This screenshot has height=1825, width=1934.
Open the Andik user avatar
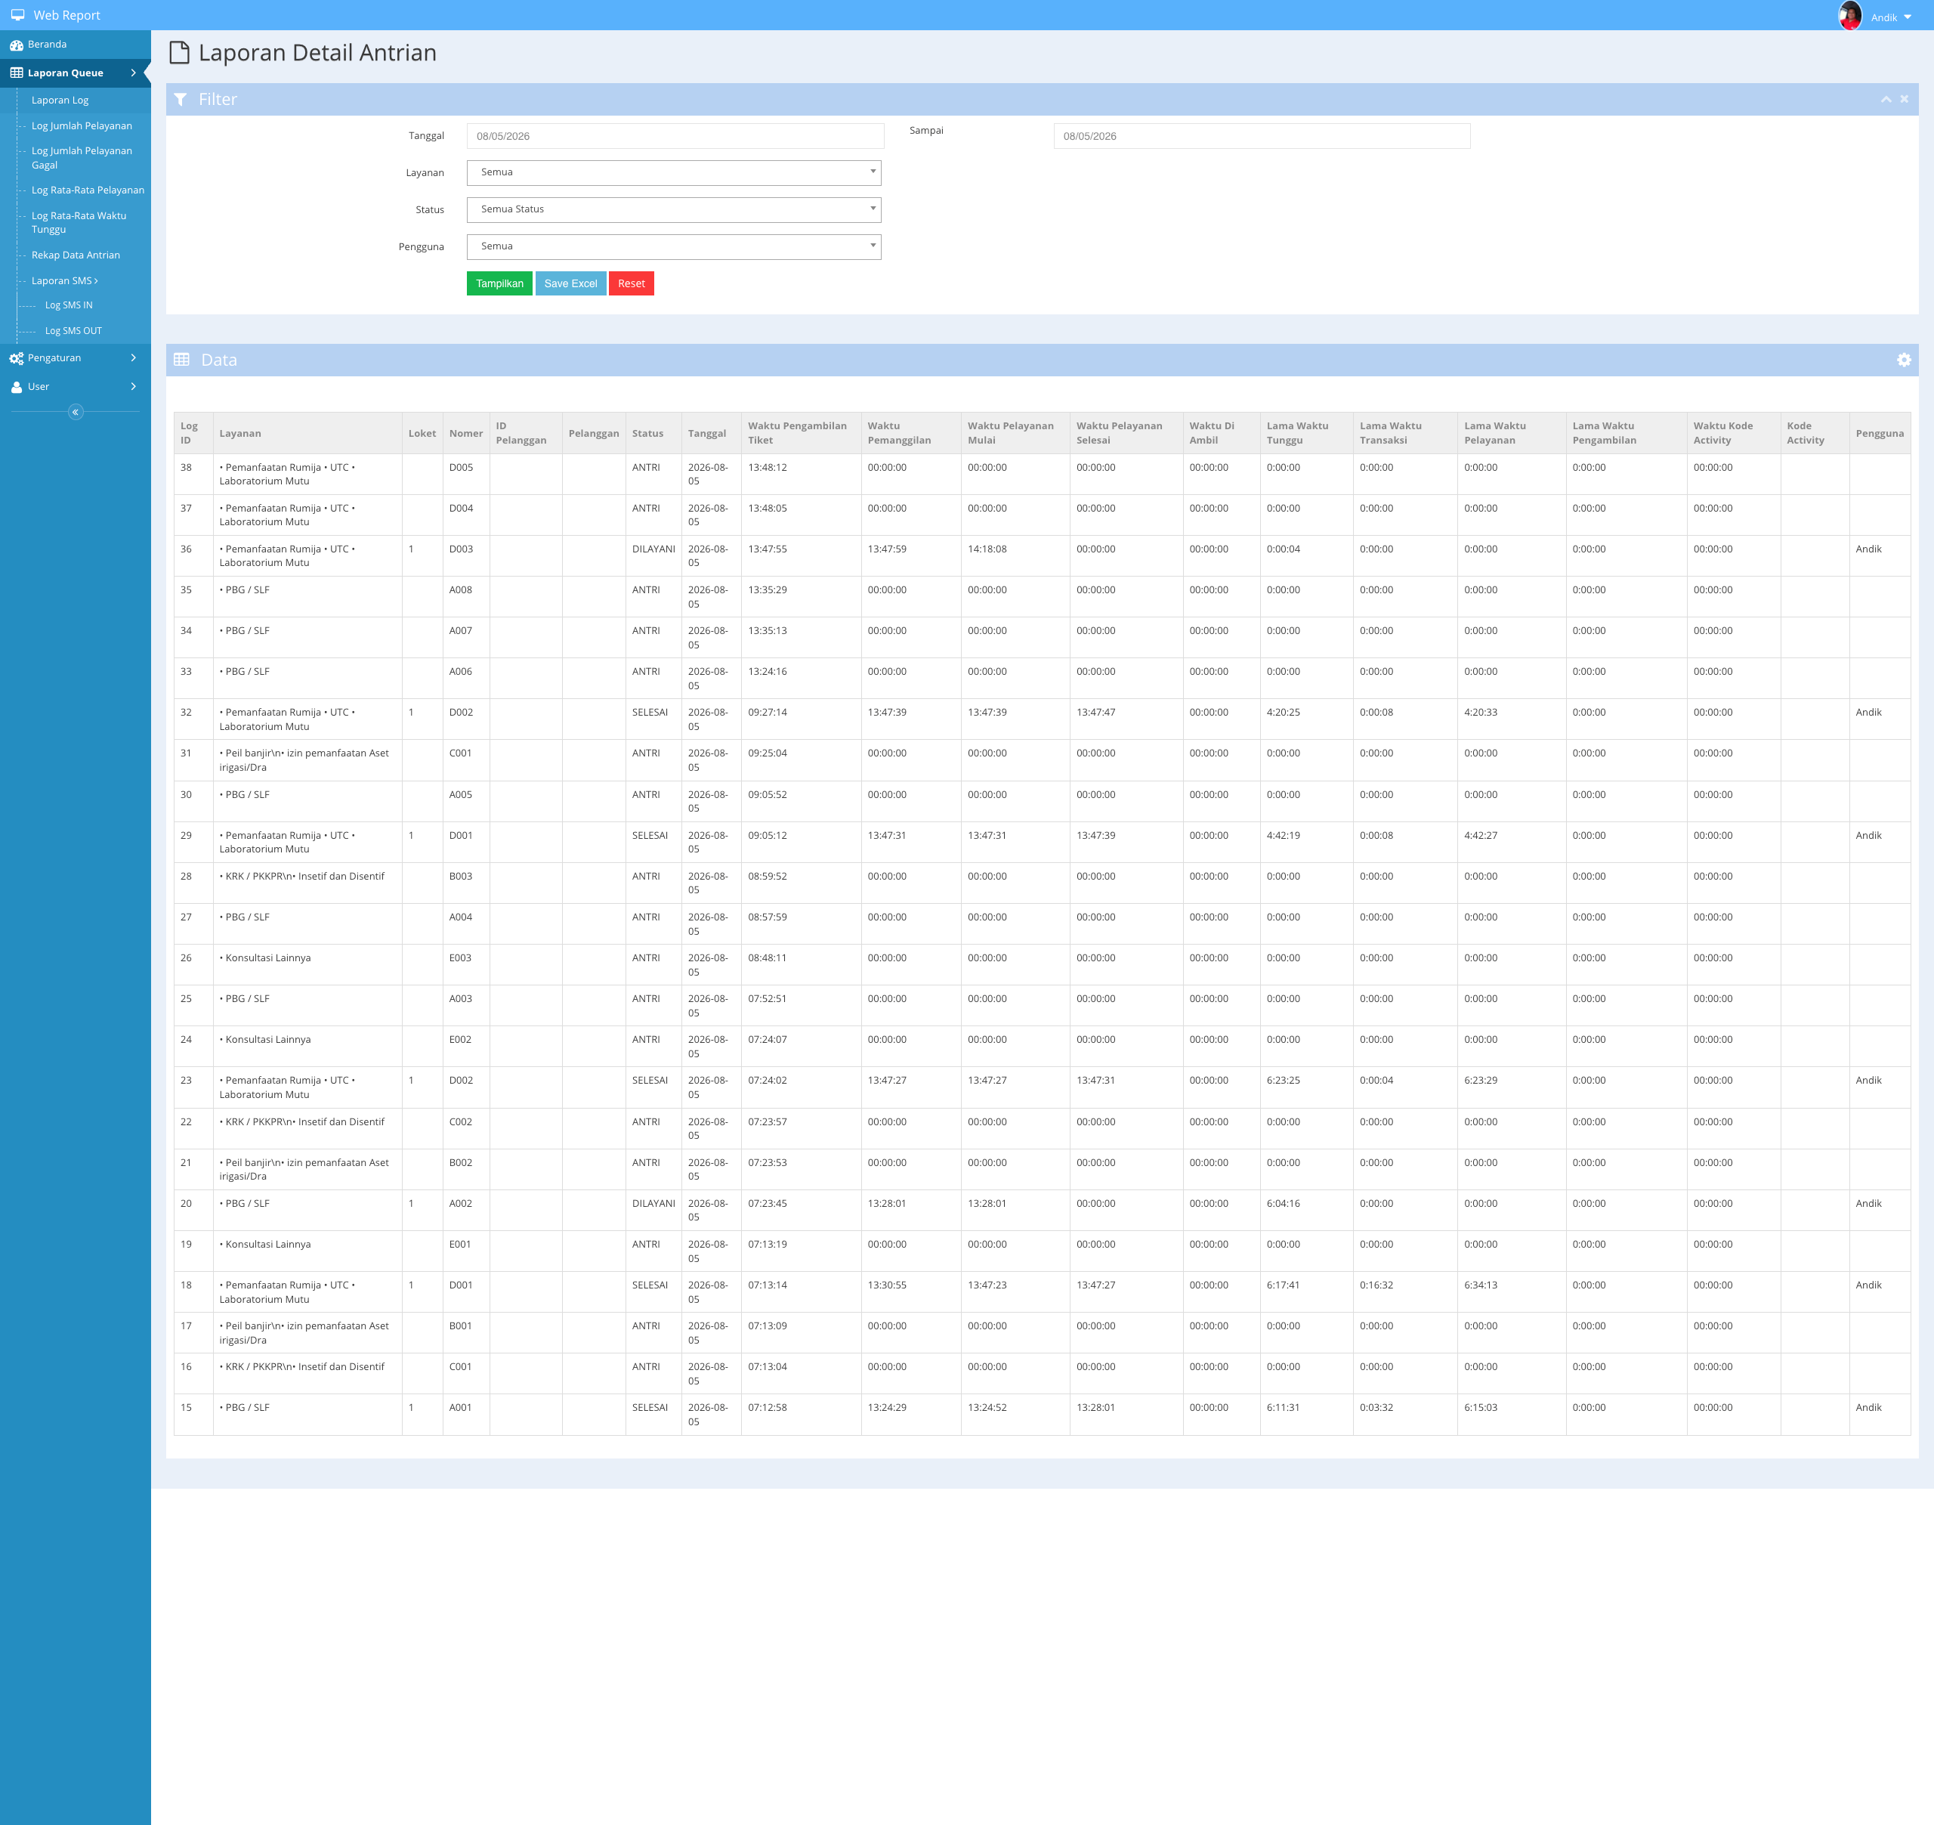(x=1849, y=16)
